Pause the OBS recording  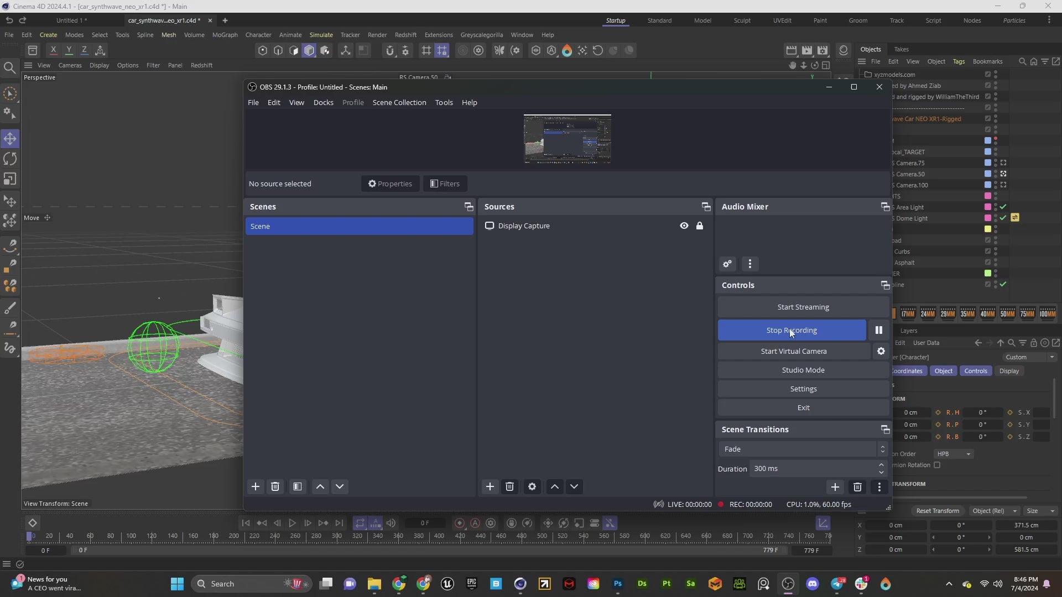878,330
